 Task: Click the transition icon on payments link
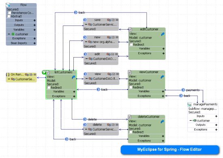point(183,90)
